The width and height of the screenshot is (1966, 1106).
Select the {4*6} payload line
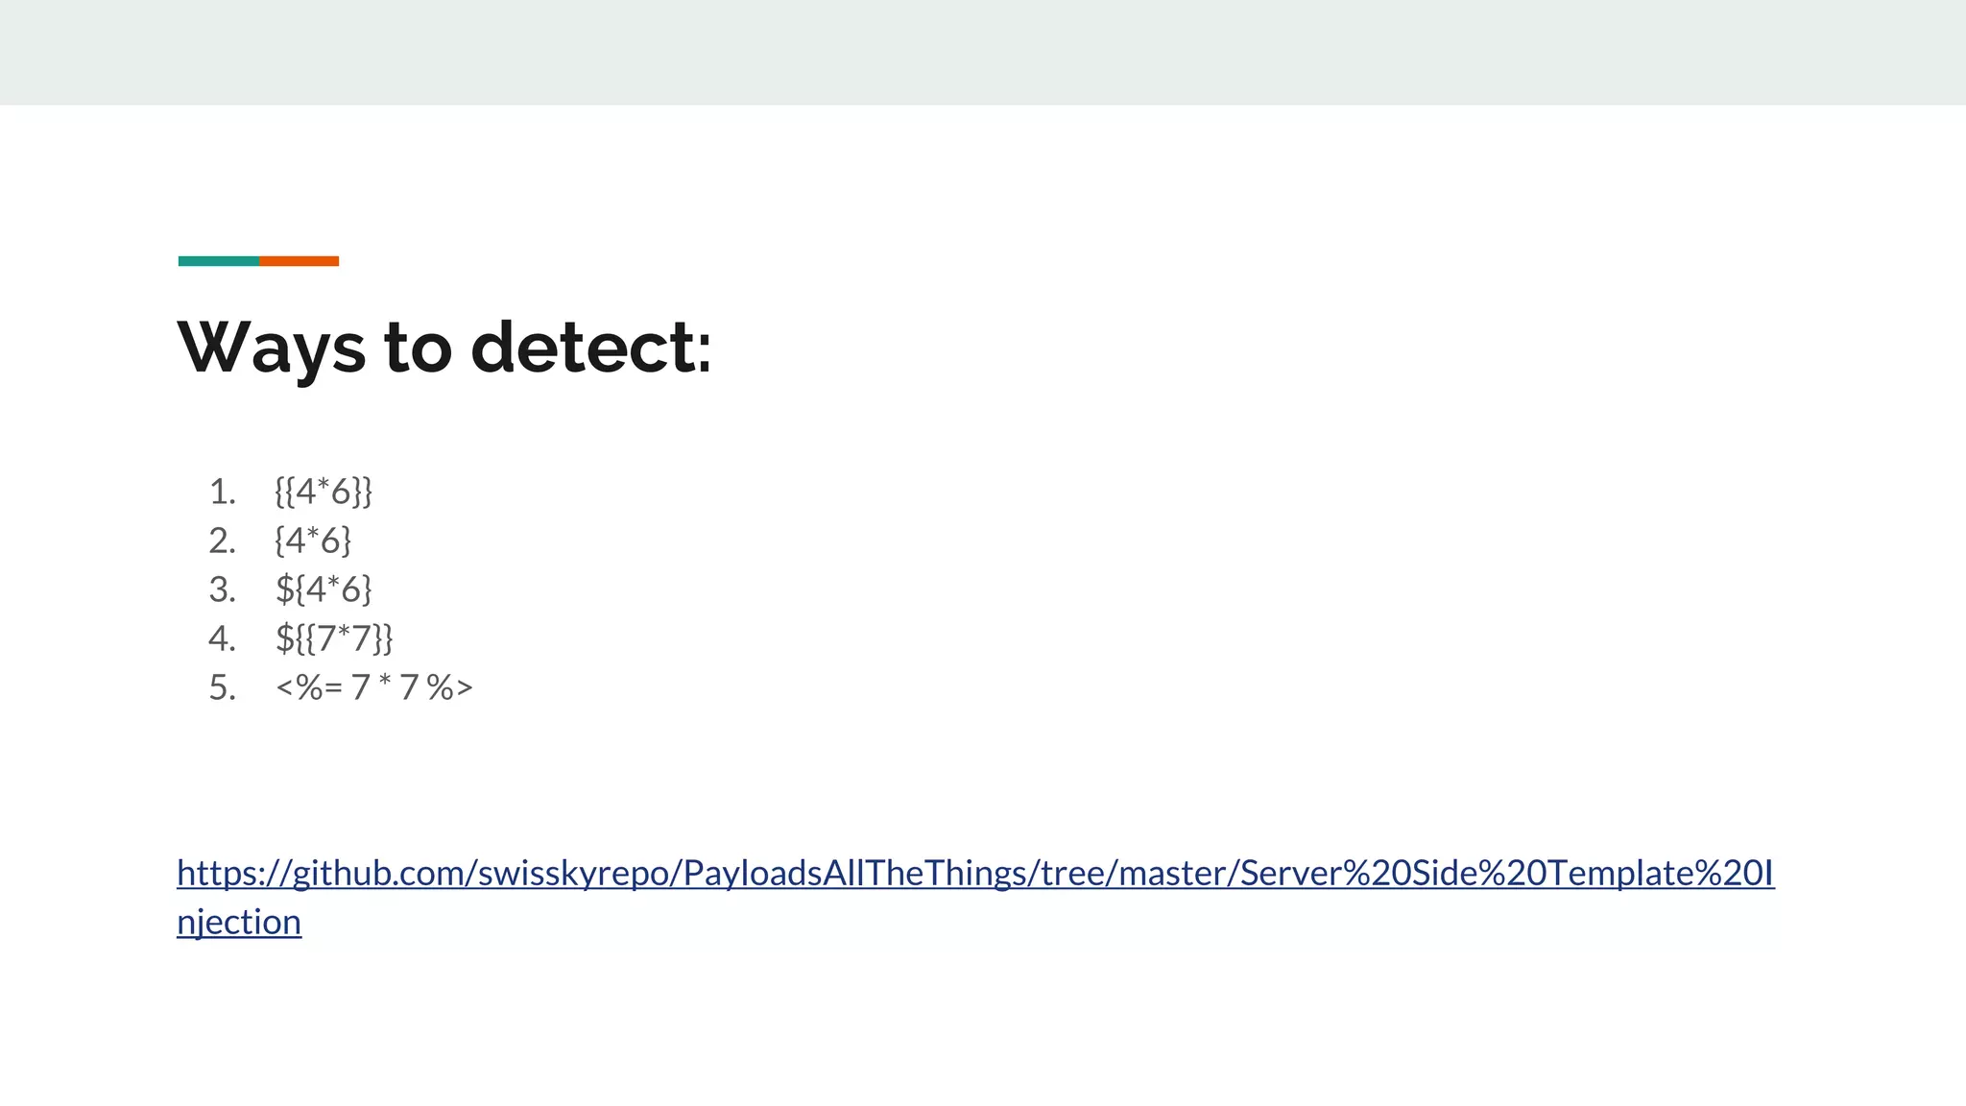313,541
